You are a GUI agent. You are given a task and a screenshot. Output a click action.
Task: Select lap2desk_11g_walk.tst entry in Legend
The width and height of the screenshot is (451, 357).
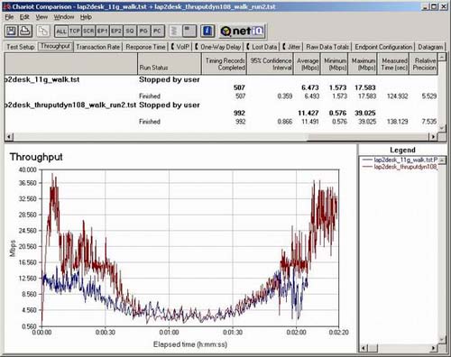point(400,160)
